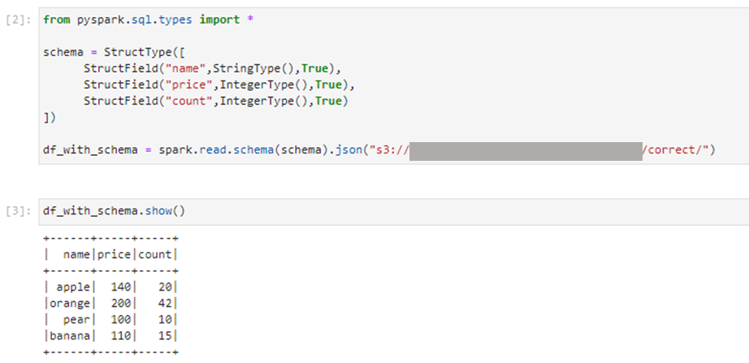The image size is (749, 363).
Task: Select the cell [3] execution prompt
Action: (x=19, y=211)
